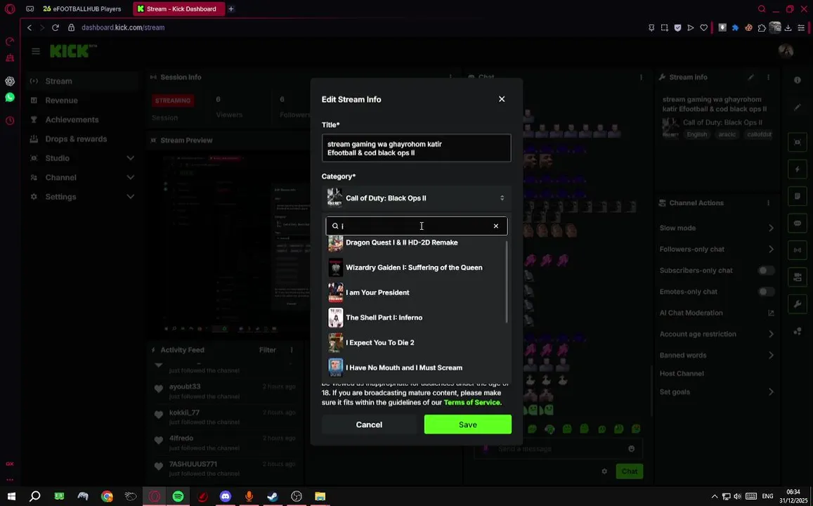
Task: Open a new browser tab
Action: 231,9
